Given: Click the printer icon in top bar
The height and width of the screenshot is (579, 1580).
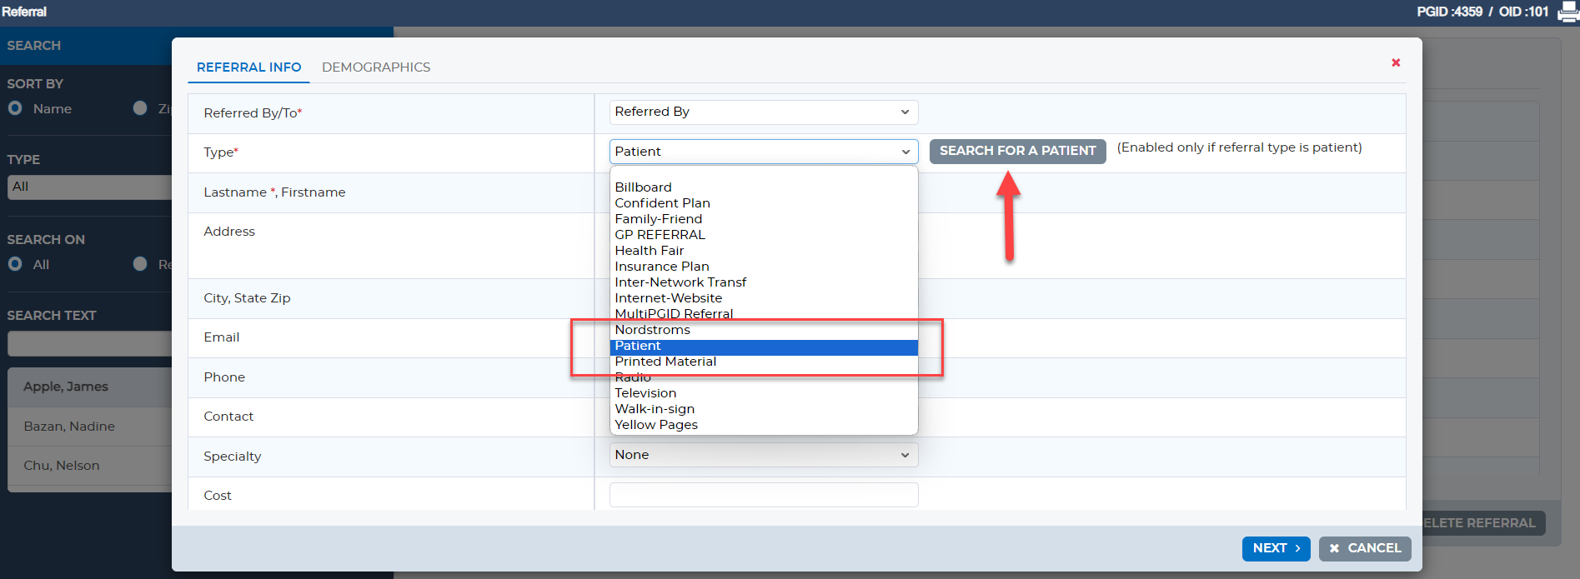Looking at the screenshot, I should (1567, 12).
